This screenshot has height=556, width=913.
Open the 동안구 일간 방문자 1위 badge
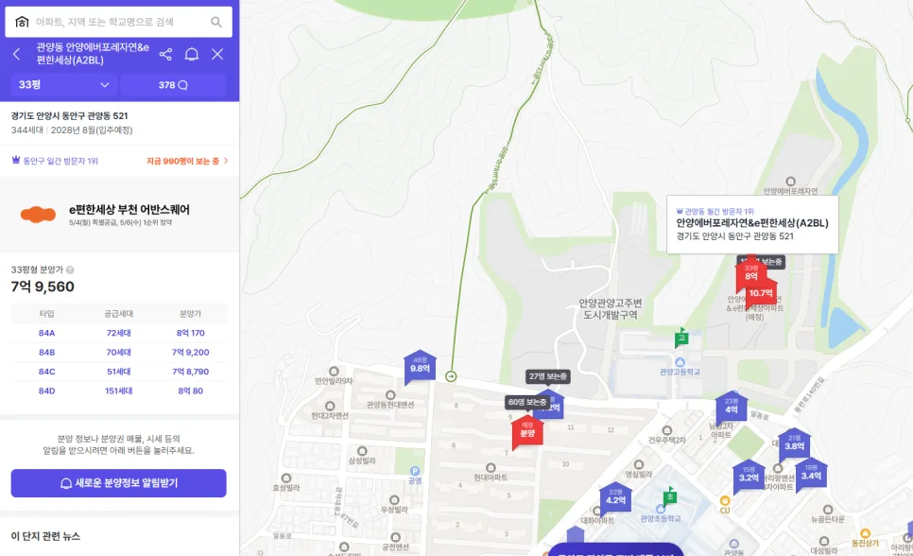tap(55, 161)
